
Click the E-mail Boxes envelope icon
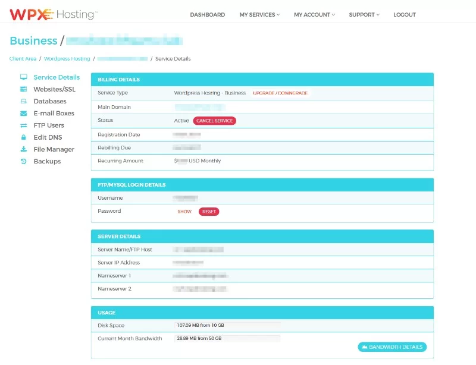[x=24, y=114]
